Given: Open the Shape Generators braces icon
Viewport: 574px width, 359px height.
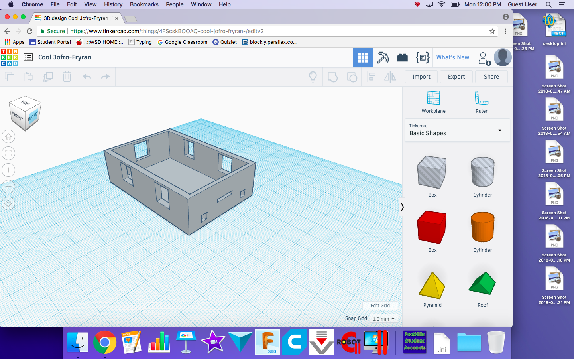Looking at the screenshot, I should [x=423, y=57].
